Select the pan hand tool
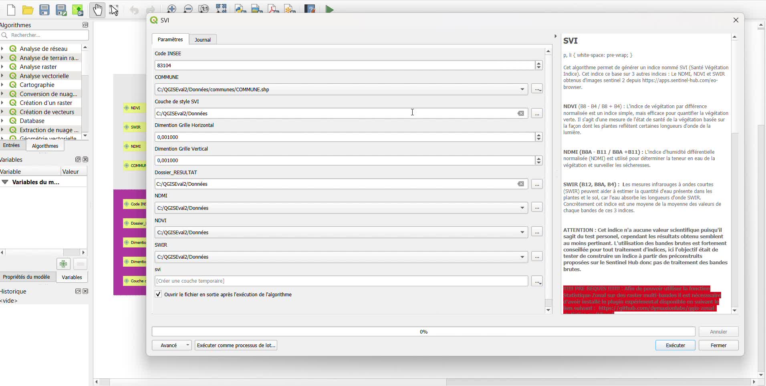766x386 pixels. (97, 10)
